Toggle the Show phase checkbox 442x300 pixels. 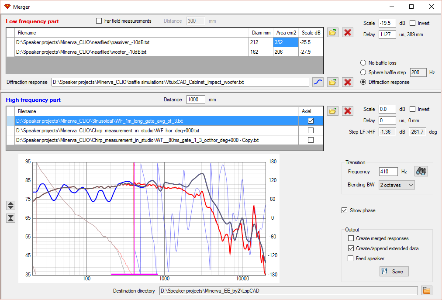point(344,210)
